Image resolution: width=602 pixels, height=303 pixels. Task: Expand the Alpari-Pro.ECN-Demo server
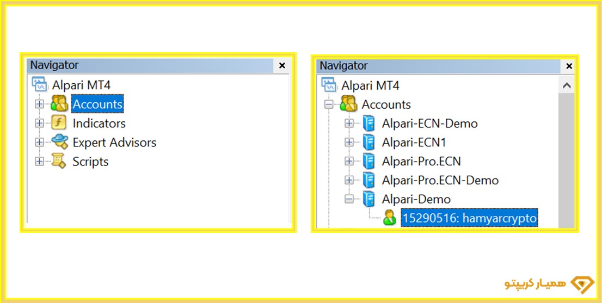[x=349, y=180]
